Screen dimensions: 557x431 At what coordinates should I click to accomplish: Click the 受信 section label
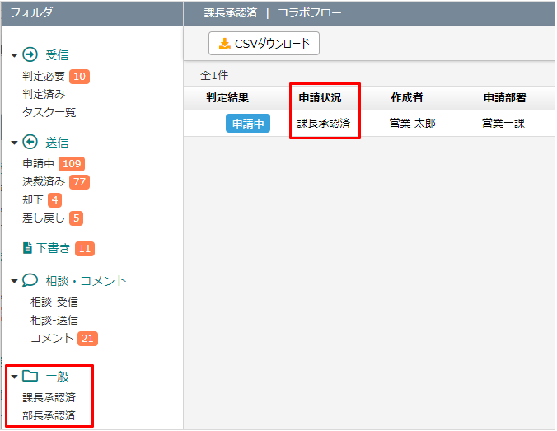57,55
